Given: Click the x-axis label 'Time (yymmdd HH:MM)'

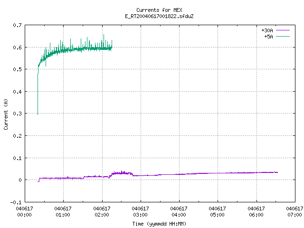Looking at the screenshot, I should (159, 224).
